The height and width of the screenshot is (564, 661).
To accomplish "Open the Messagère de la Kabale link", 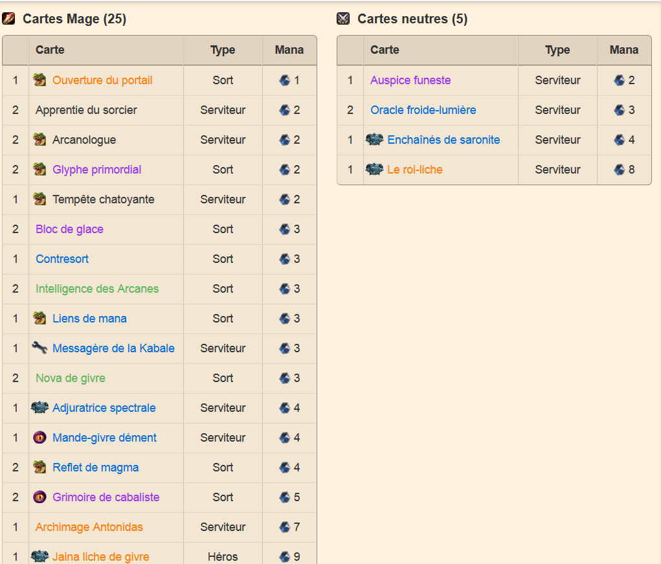I will point(113,348).
